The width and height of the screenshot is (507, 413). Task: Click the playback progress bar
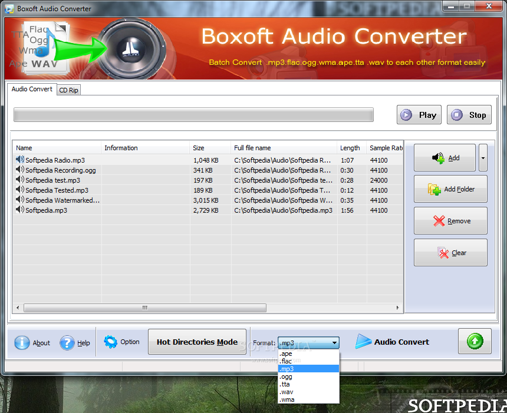coord(193,115)
